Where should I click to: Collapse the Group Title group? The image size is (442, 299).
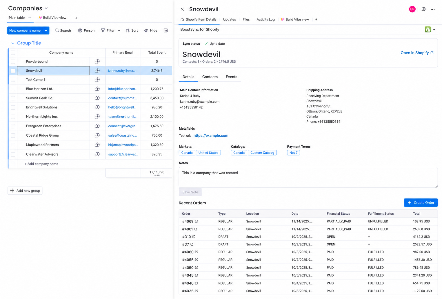coord(12,43)
